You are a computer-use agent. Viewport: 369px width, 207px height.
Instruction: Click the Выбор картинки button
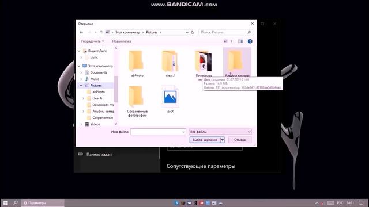pyautogui.click(x=205, y=140)
